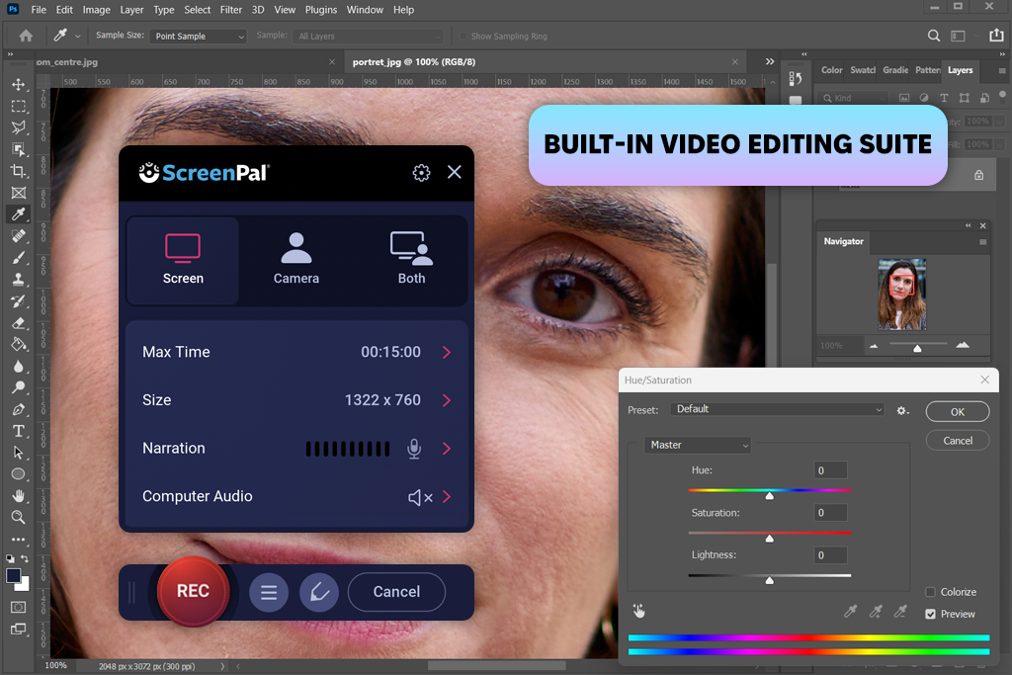1012x675 pixels.
Task: Click Cancel in Hue/Saturation dialog
Action: 957,441
